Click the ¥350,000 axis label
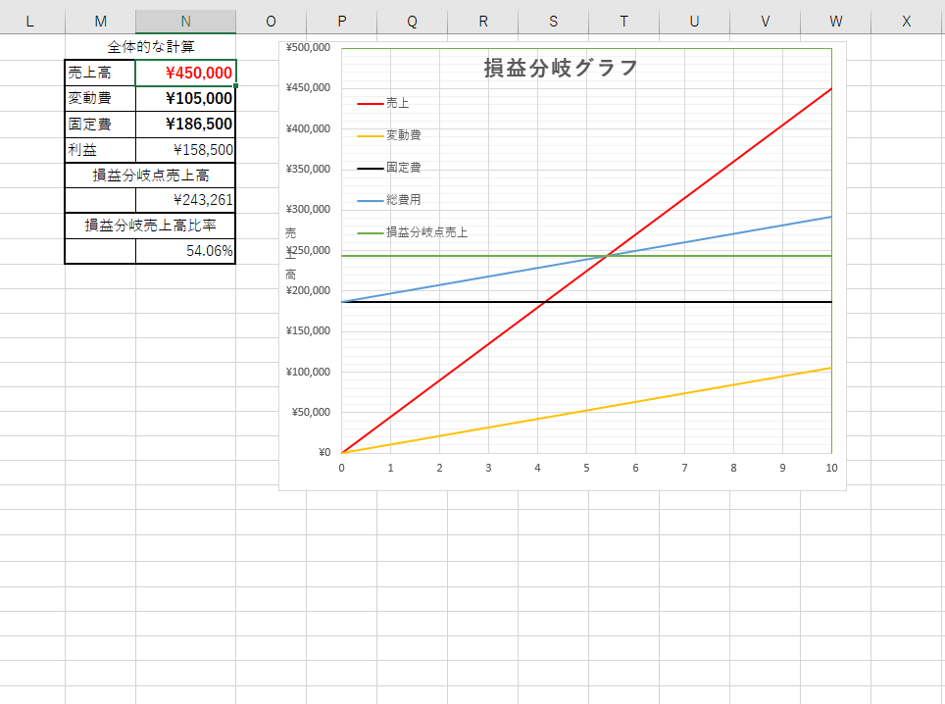This screenshot has width=945, height=704. tap(308, 169)
